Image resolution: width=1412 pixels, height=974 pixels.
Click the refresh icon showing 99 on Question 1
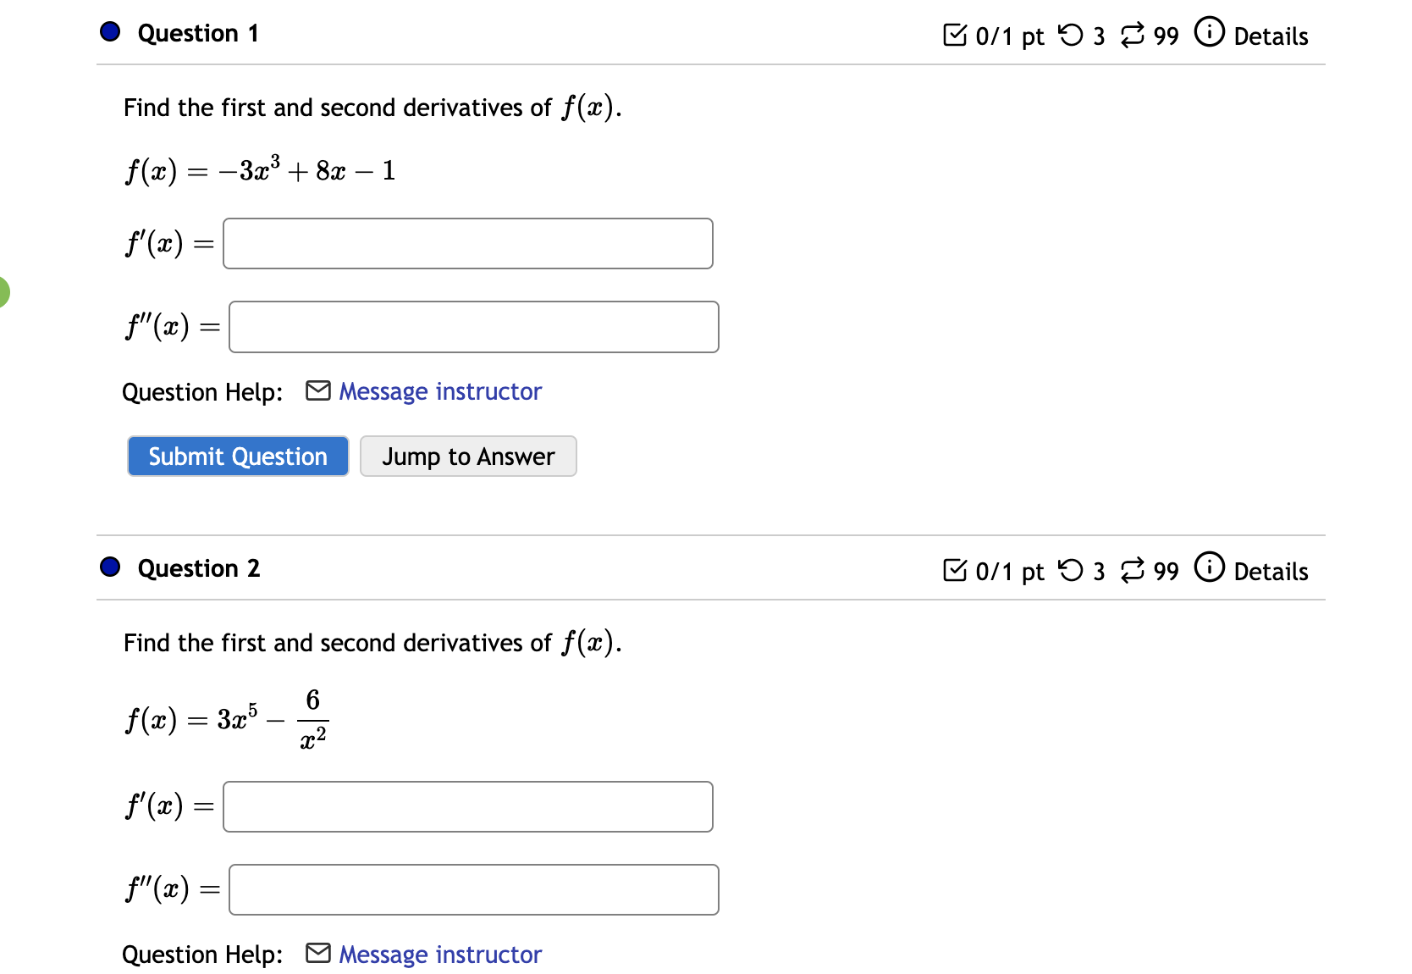pyautogui.click(x=1133, y=36)
